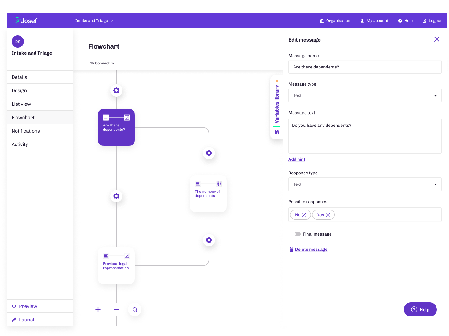The height and width of the screenshot is (336, 449).
Task: Click the Josef logo in the top bar
Action: [26, 20]
